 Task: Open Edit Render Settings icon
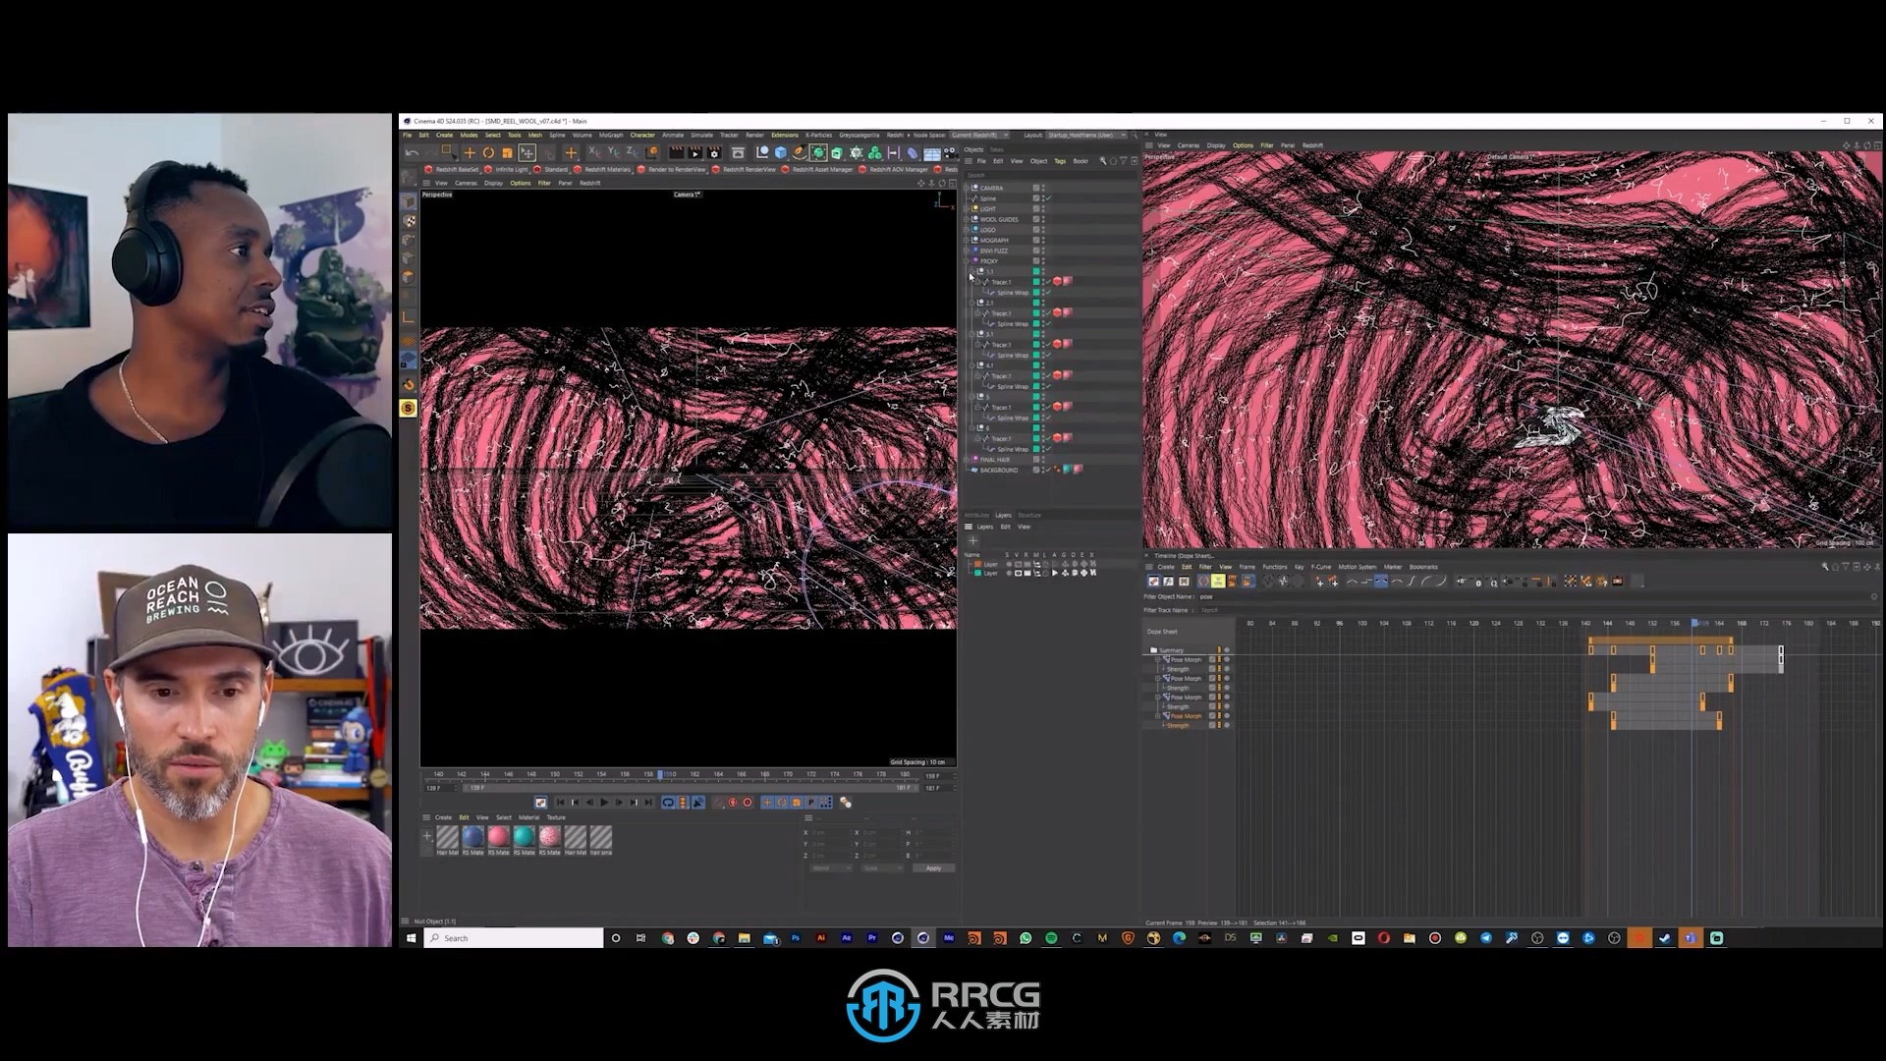point(714,153)
